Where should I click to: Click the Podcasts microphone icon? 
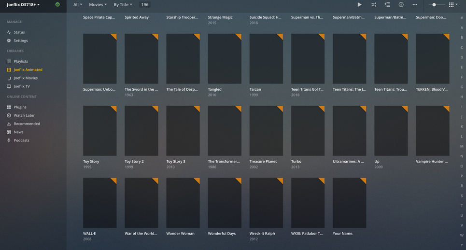click(x=9, y=140)
